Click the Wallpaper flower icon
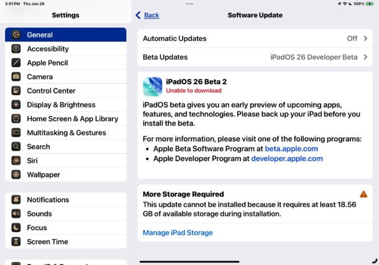 pos(16,175)
